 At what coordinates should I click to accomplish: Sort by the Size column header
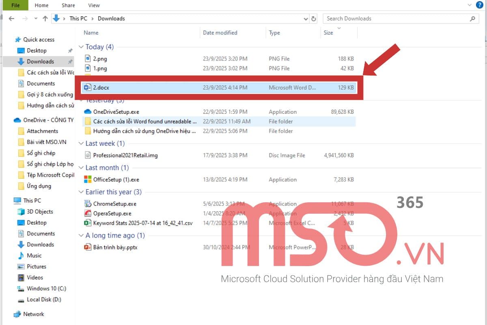[328, 32]
